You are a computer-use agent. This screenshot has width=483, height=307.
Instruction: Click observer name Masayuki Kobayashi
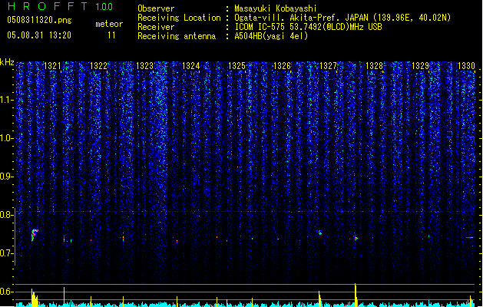point(276,8)
